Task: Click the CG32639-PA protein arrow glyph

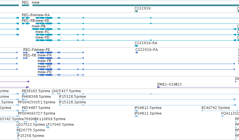Action: tap(136, 53)
